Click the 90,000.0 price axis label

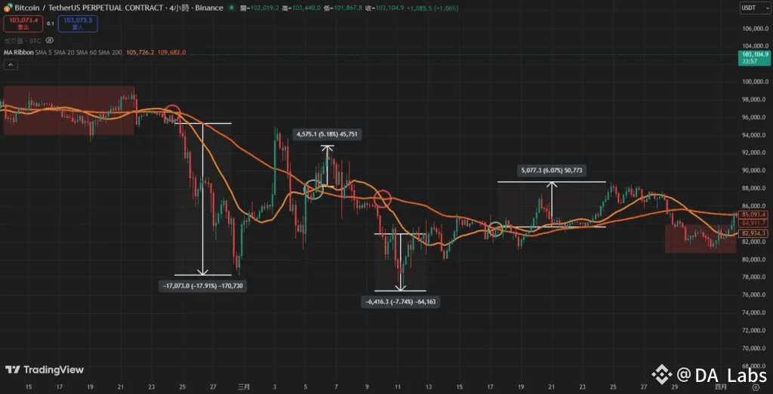tap(754, 171)
